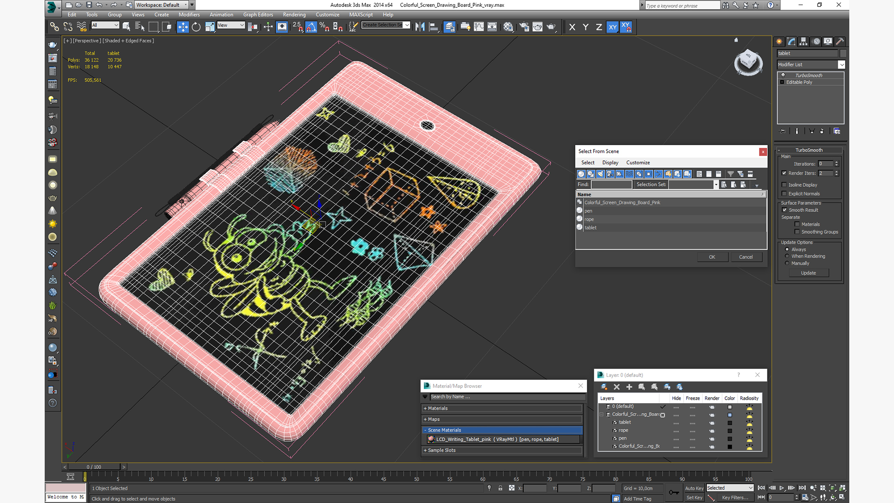Click the Select menu in menu bar
894x503 pixels.
coord(588,162)
